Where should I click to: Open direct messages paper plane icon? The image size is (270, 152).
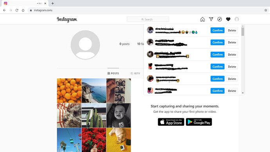tap(211, 19)
